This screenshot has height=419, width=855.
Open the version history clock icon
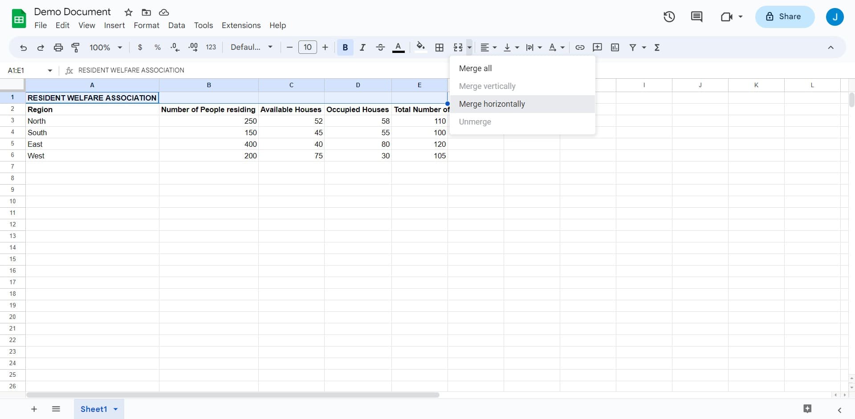[x=669, y=17]
